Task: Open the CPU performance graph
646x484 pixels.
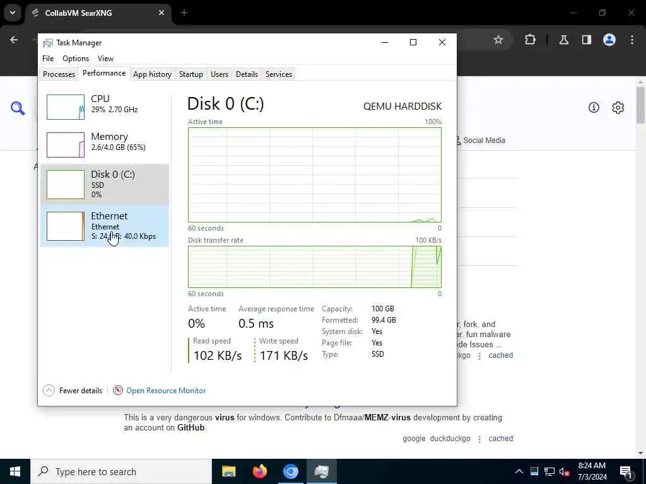Action: [x=105, y=107]
